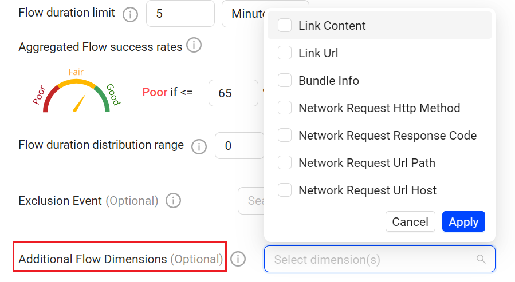The width and height of the screenshot is (515, 282).
Task: Click info icon next to Exclusion Event
Action: point(173,201)
